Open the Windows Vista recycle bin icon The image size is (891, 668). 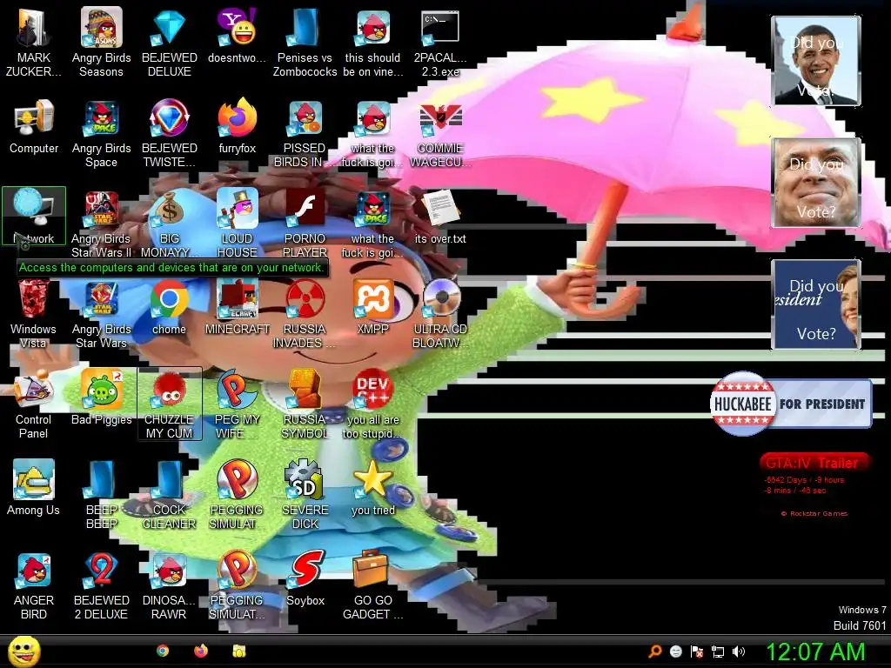(x=34, y=314)
